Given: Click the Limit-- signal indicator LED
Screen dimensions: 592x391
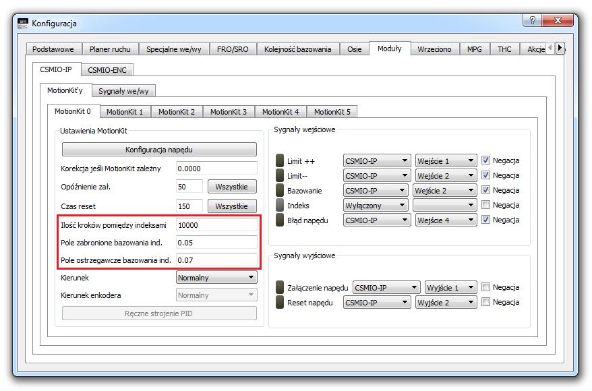Looking at the screenshot, I should (279, 175).
